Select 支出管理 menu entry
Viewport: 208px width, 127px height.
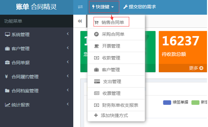(x=116, y=81)
